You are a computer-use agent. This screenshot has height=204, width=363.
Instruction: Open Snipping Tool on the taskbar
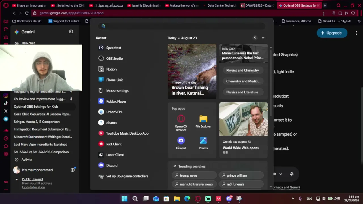coord(239,199)
